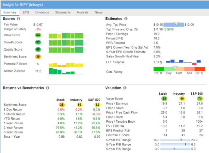Viewport: 209px width, 153px height.
Task: Click the YTD Return row label
Action: [x=12, y=119]
